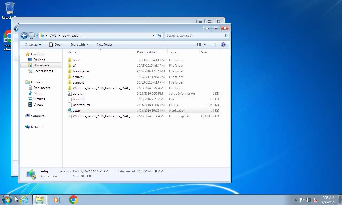Click the Open toolbar button
Image resolution: width=342 pixels, height=205 pixels.
(56, 45)
